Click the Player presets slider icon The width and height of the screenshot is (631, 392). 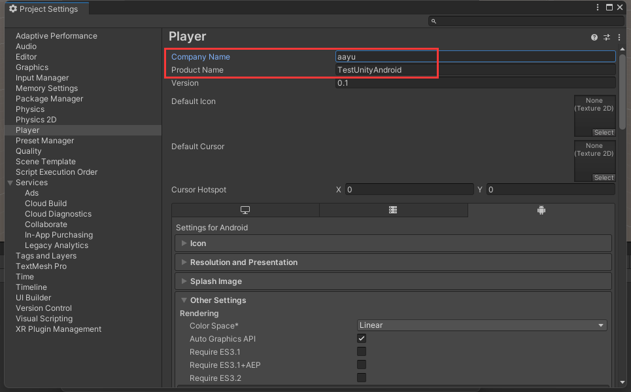(607, 37)
